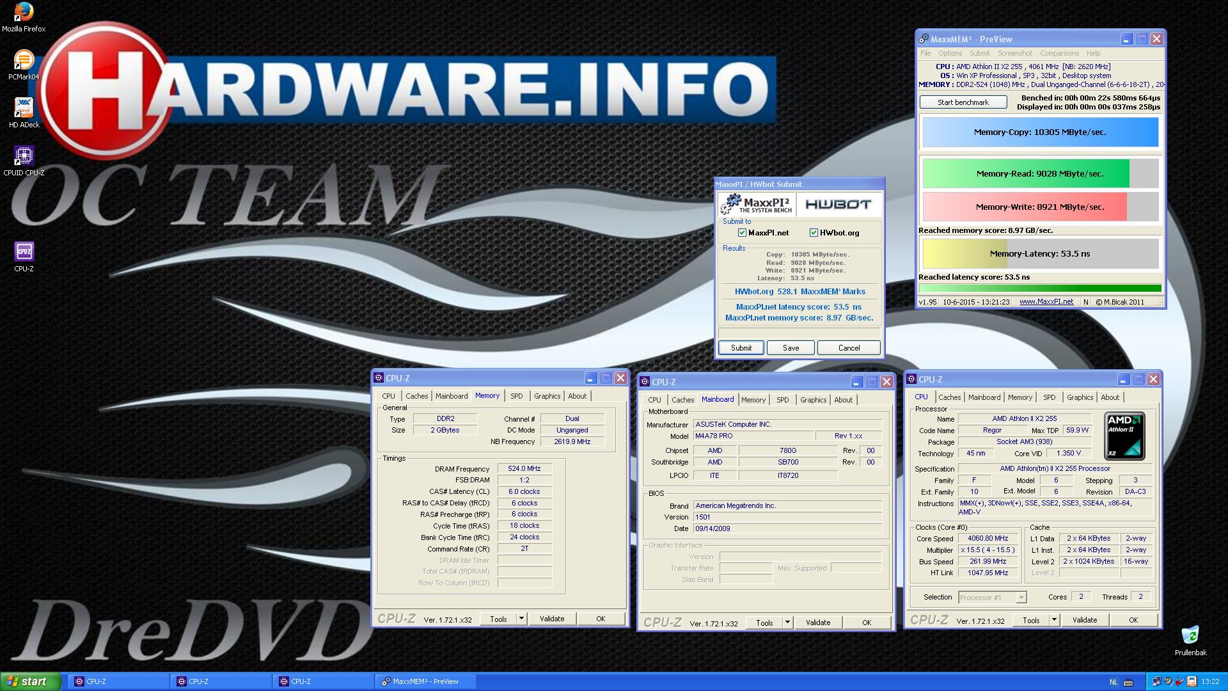Open About tab in the Memory CPU-Z window
Viewport: 1228px width, 691px height.
577,396
